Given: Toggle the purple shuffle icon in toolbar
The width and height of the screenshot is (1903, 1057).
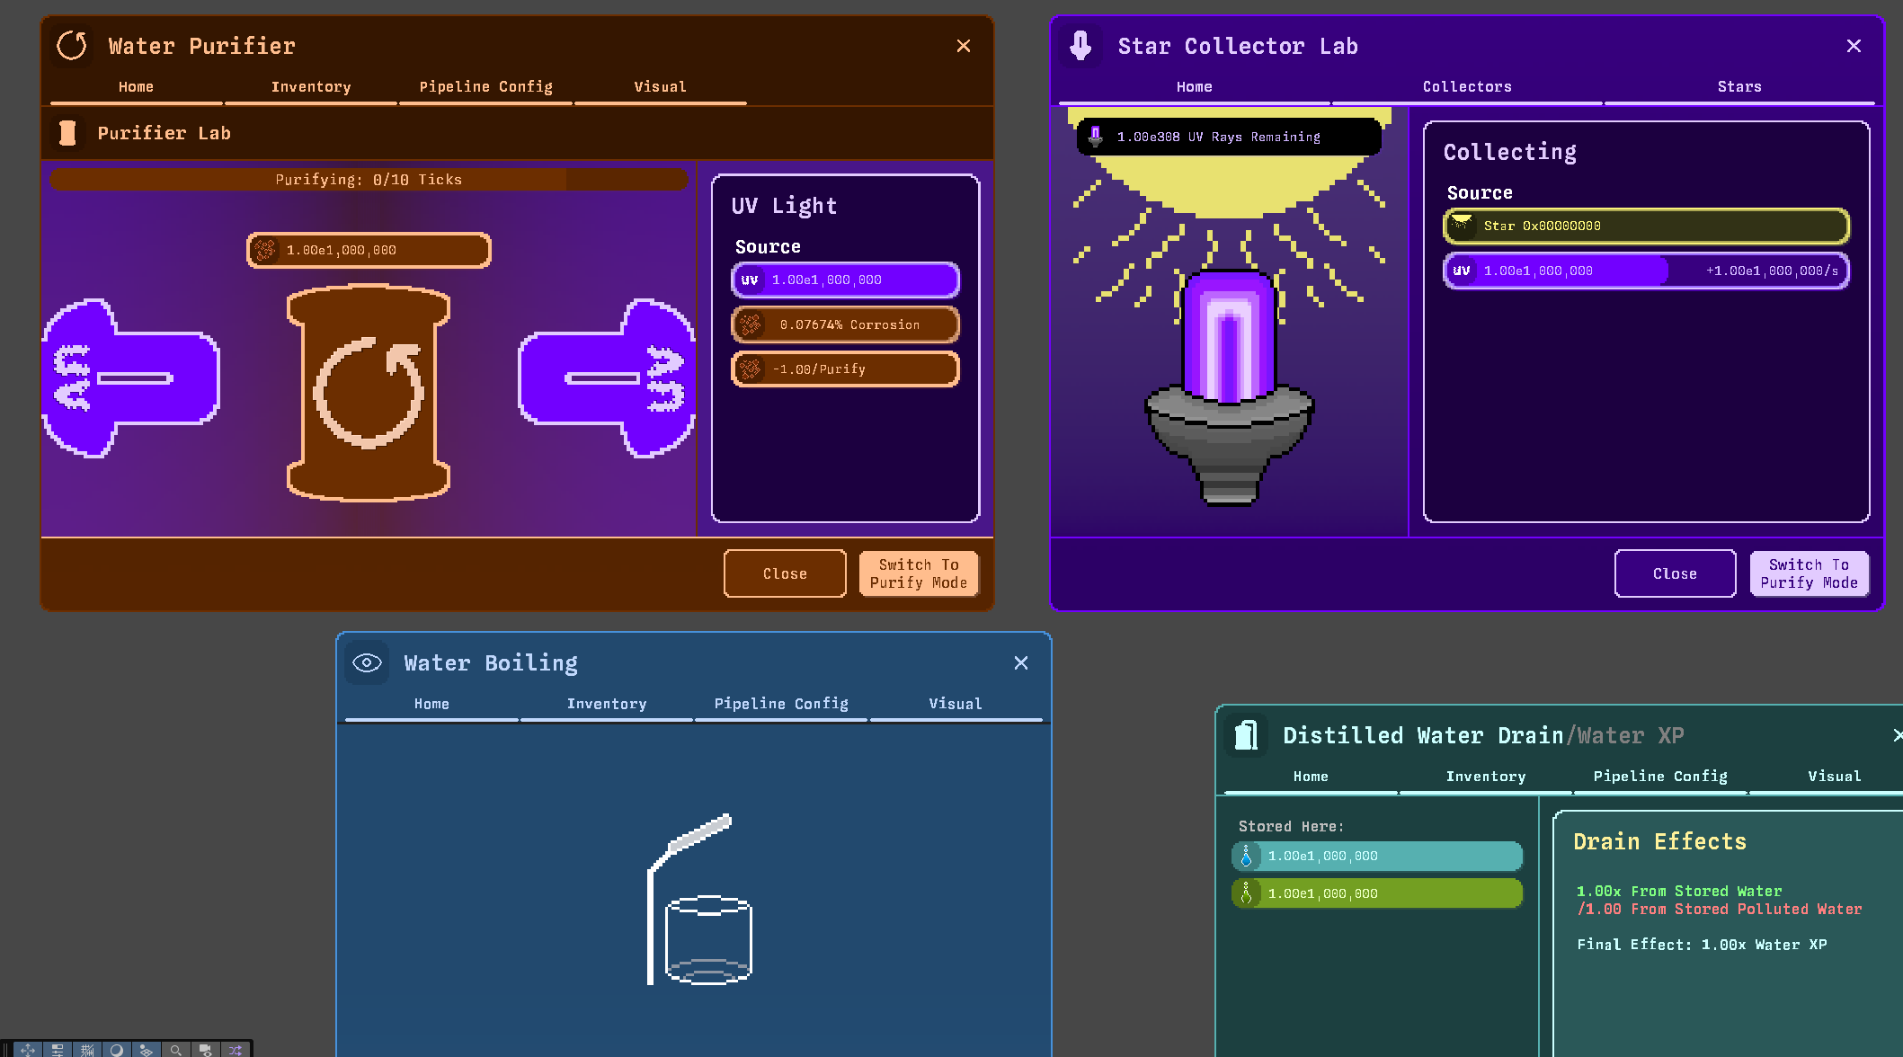Looking at the screenshot, I should pyautogui.click(x=235, y=1050).
